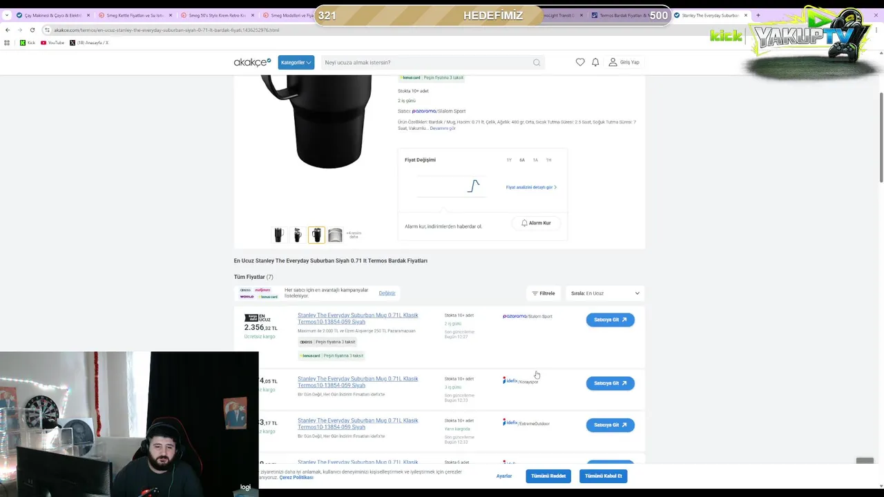Select second product thumbnail image

click(x=298, y=235)
